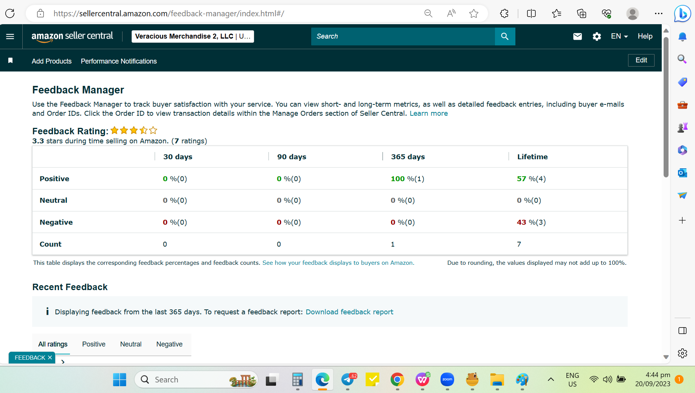Open sidebar settings gear icon
The image size is (695, 393).
683,353
